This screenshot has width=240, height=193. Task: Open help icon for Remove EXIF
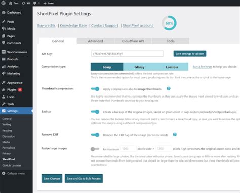coord(175,134)
